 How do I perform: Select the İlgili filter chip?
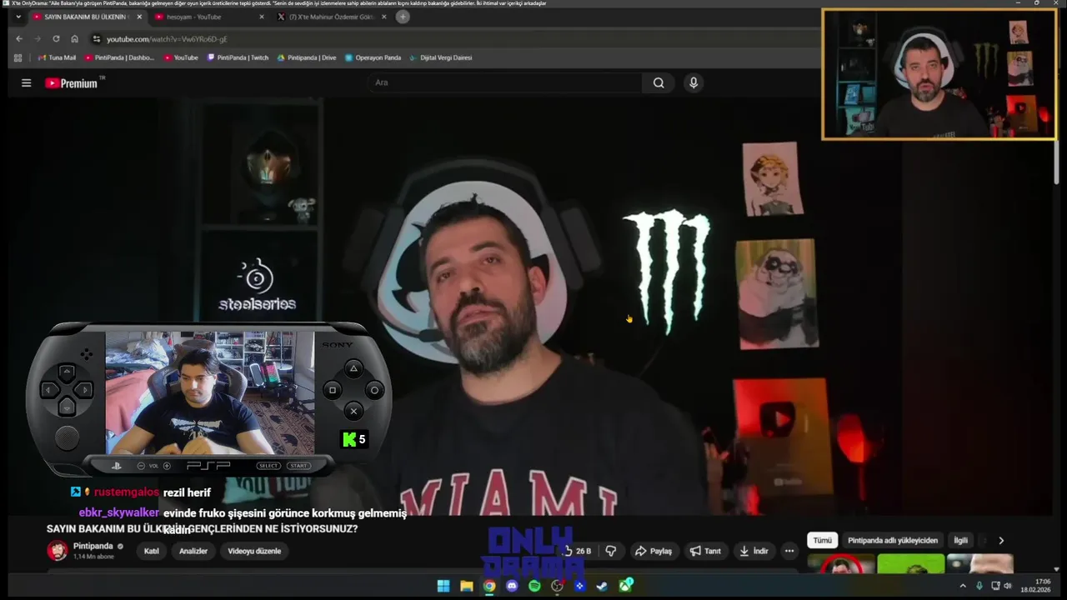pos(961,540)
